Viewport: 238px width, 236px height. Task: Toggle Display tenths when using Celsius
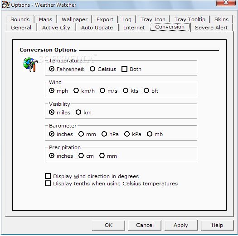click(x=112, y=184)
